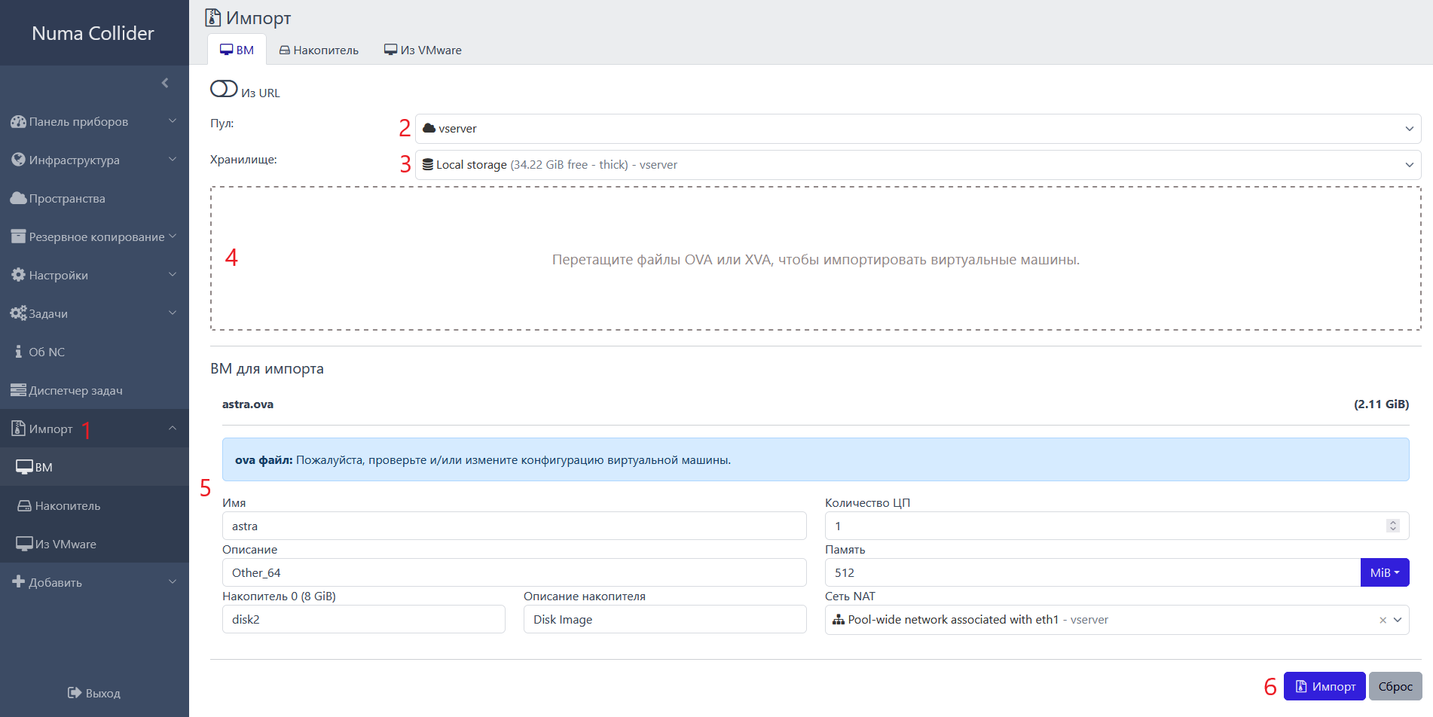The height and width of the screenshot is (717, 1433).
Task: Click the Количество ЦП spinner arrows
Action: coord(1392,526)
